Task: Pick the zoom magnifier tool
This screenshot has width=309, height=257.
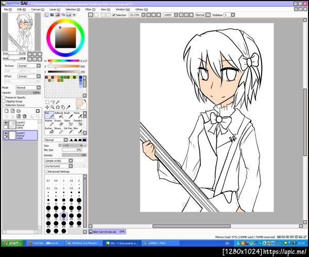Action: click(x=53, y=107)
